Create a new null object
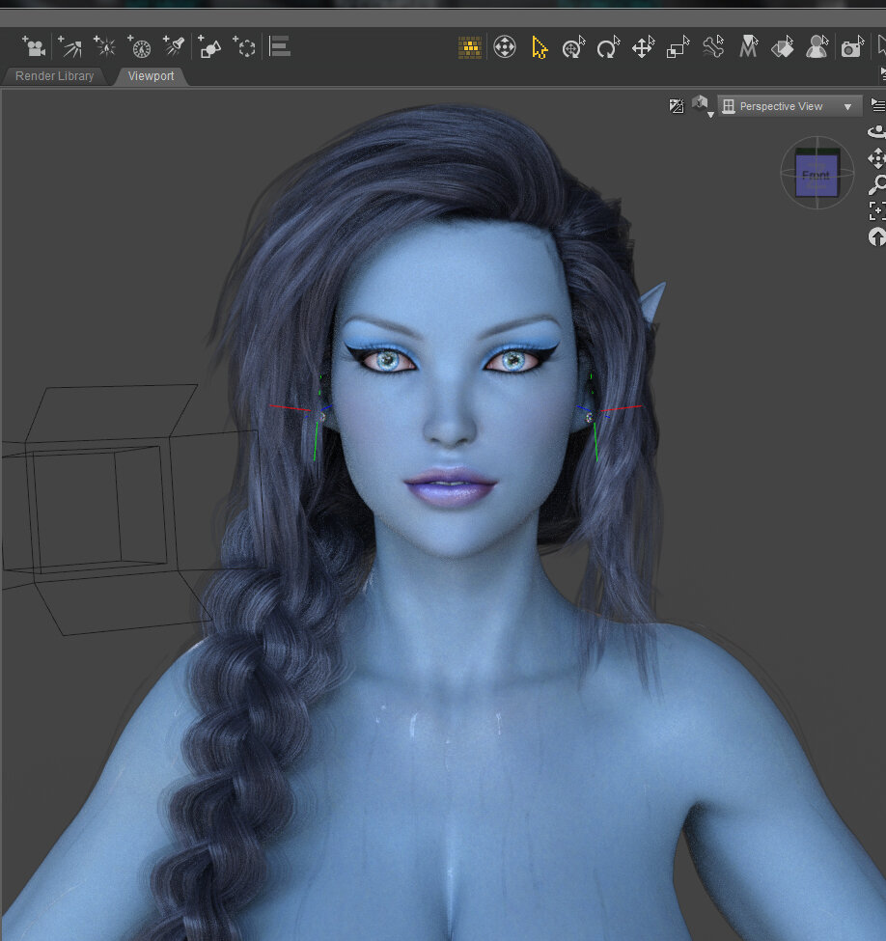The height and width of the screenshot is (941, 886). tap(244, 47)
